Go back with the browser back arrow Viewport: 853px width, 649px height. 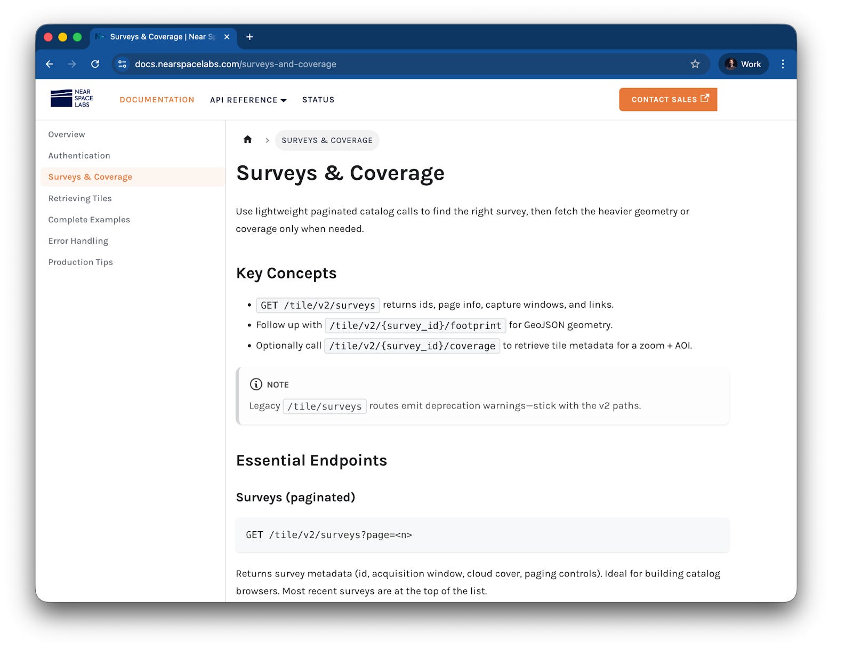(x=50, y=64)
